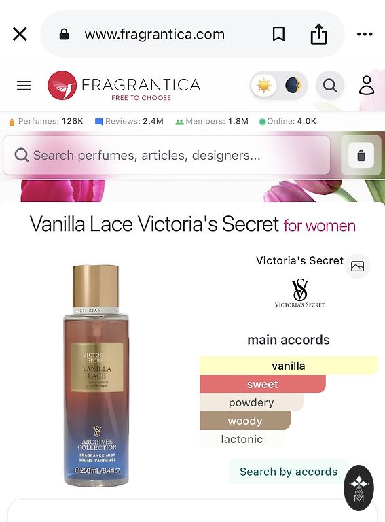Image resolution: width=385 pixels, height=522 pixels.
Task: Focus the search perfumes input field
Action: tap(166, 155)
